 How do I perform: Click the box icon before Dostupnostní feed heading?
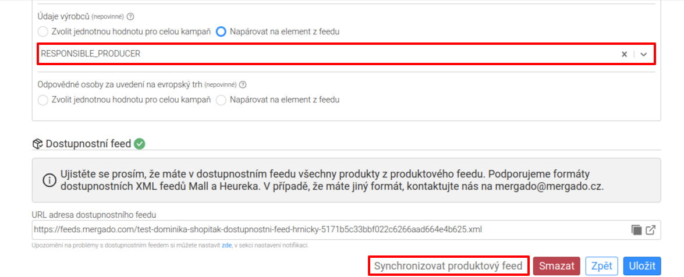point(37,144)
